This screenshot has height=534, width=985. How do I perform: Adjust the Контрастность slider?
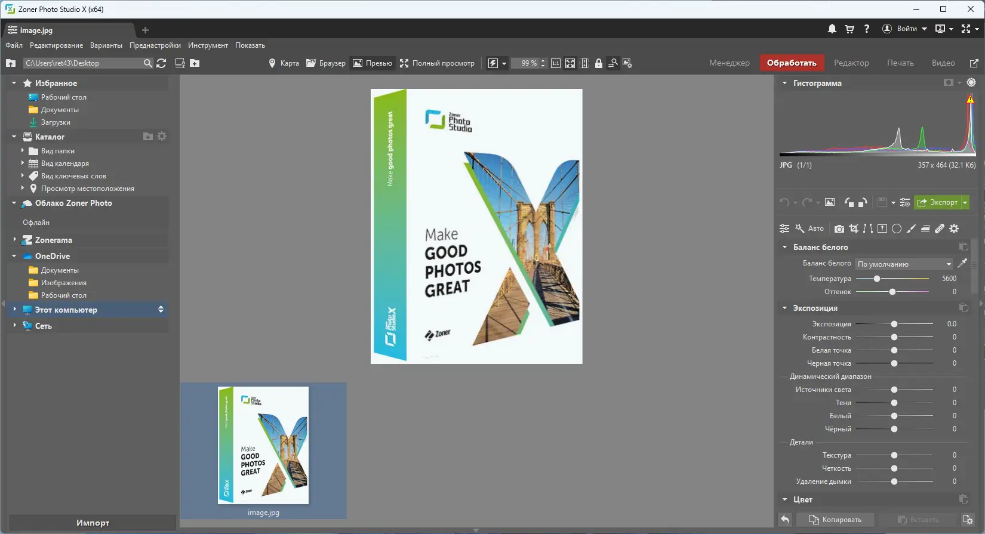tap(894, 337)
